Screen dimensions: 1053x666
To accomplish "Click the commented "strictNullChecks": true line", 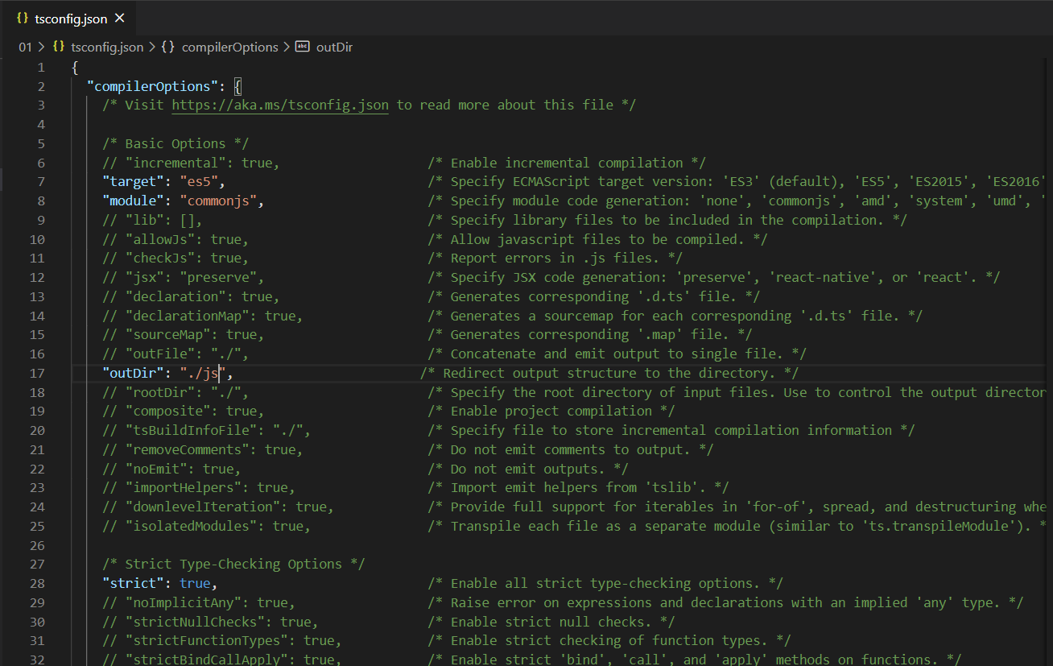I will [210, 622].
